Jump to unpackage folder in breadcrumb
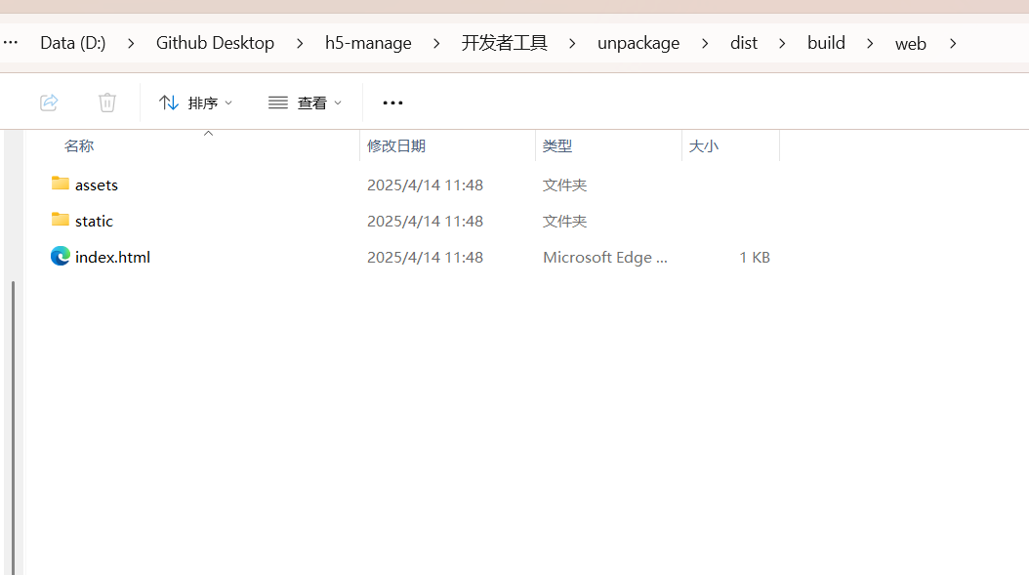The image size is (1029, 575). coord(638,43)
